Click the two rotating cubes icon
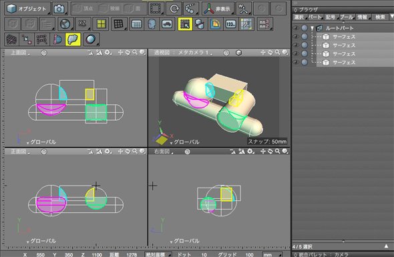The width and height of the screenshot is (394, 257). (x=200, y=24)
